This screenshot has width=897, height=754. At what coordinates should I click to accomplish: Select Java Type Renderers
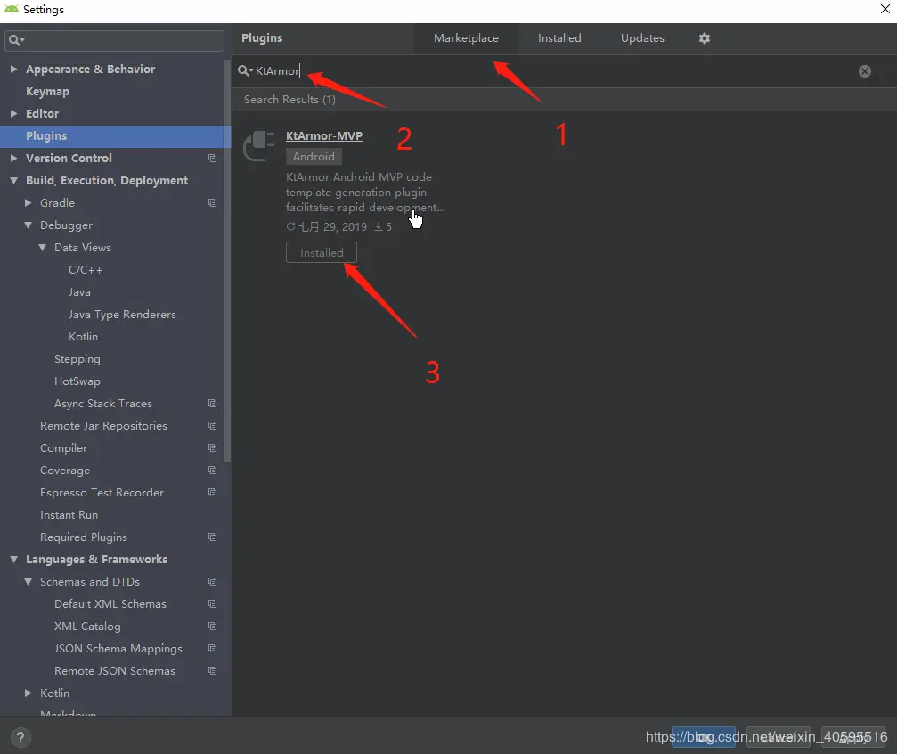(122, 315)
